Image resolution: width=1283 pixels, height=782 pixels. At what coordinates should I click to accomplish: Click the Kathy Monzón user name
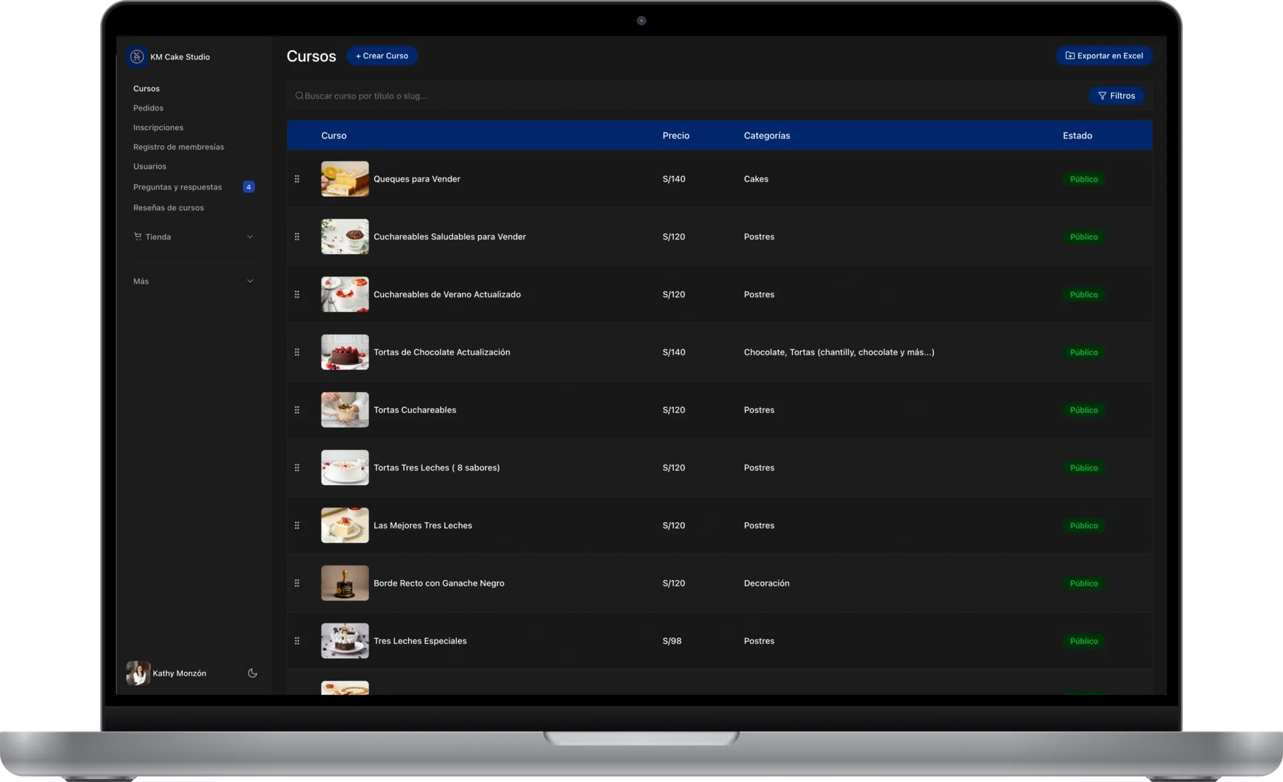coord(179,673)
